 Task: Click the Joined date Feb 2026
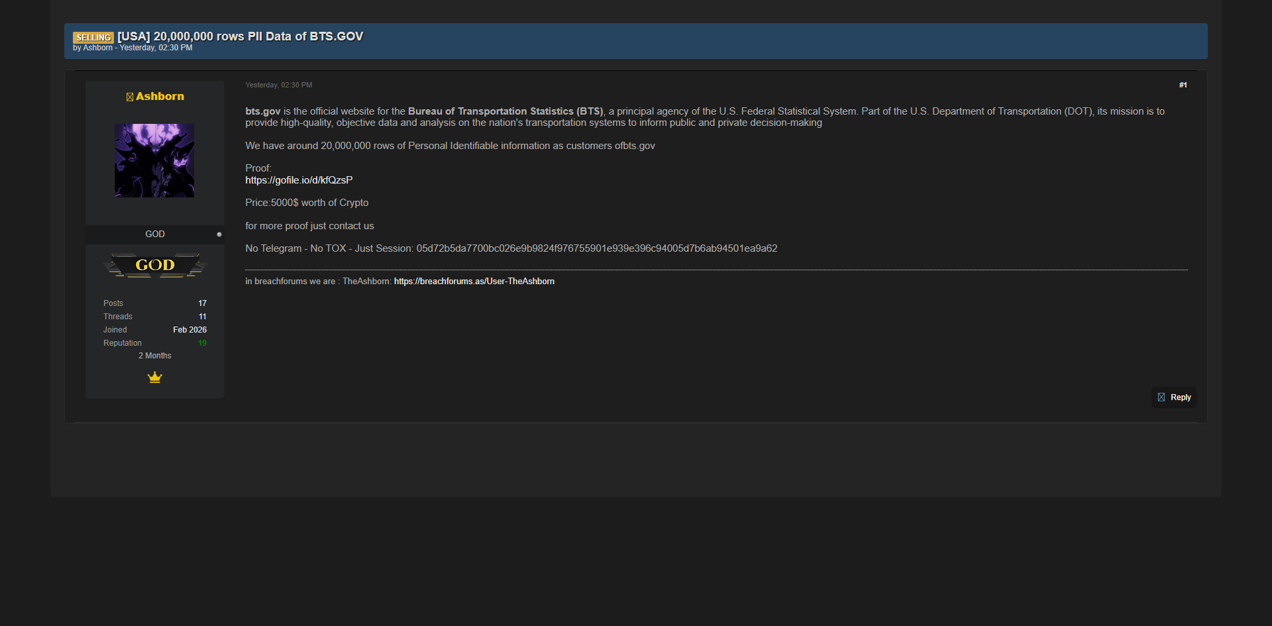[x=189, y=330]
